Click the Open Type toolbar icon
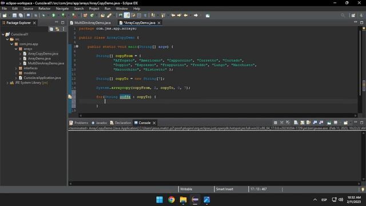Screen dimensions: 366x206 tap(103, 15)
